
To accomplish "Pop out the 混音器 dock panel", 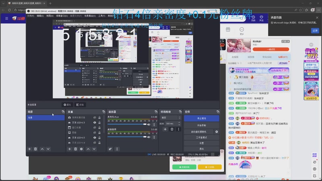I will pyautogui.click(x=156, y=112).
